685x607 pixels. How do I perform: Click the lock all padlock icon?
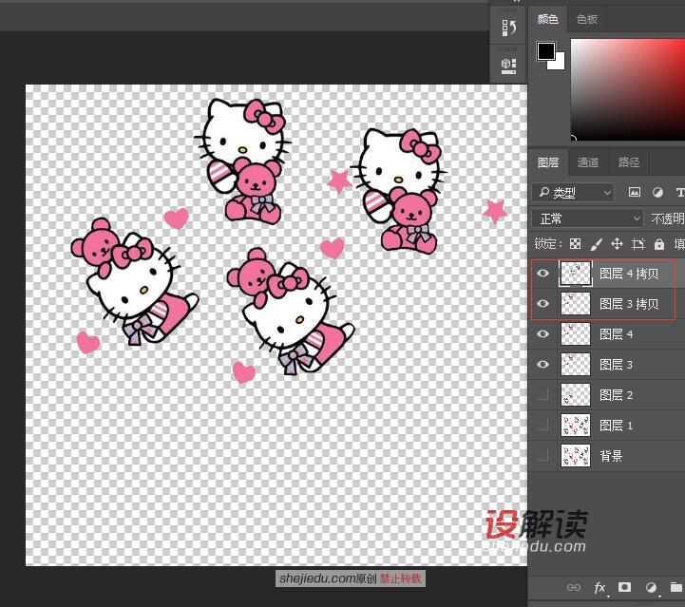point(658,244)
